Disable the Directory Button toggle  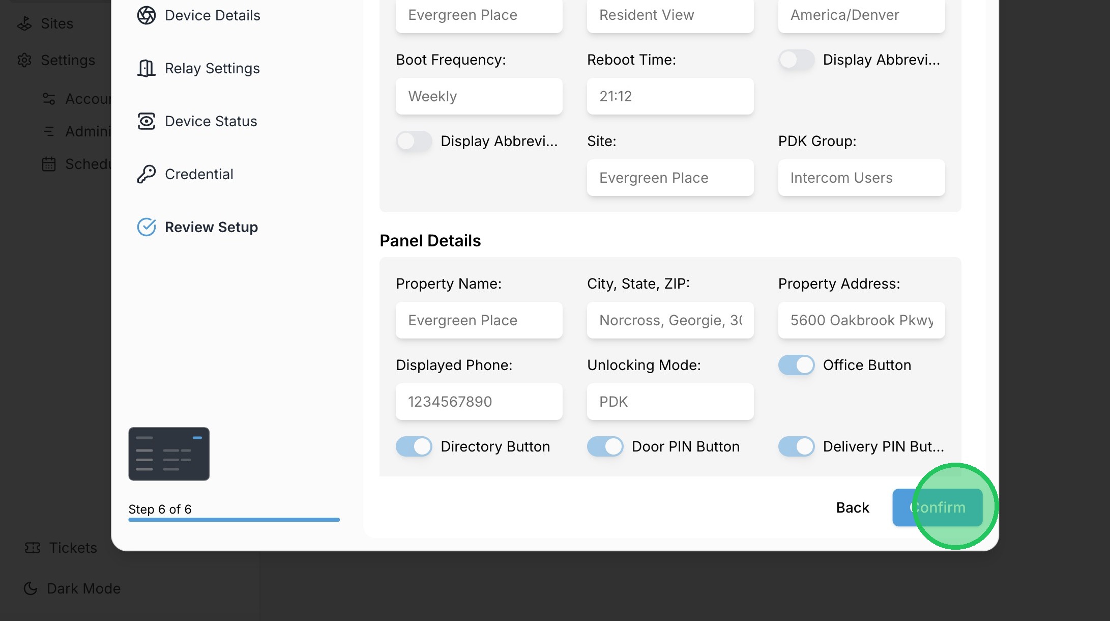click(414, 446)
